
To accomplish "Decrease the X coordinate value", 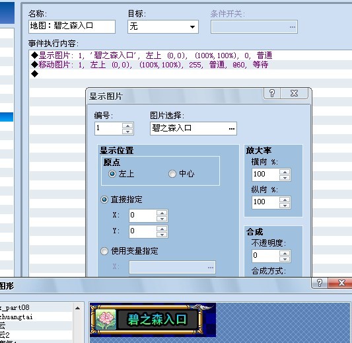I will pos(162,219).
